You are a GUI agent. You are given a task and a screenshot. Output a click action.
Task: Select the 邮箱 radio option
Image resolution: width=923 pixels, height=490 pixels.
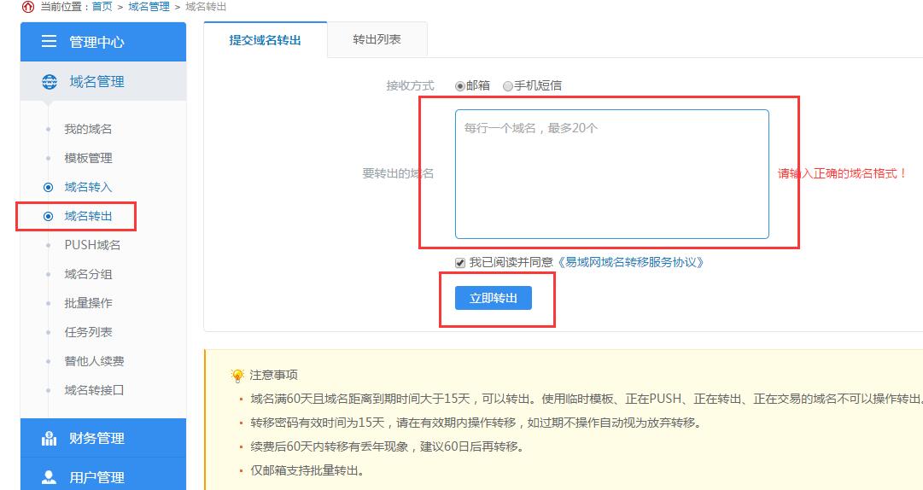pyautogui.click(x=460, y=86)
